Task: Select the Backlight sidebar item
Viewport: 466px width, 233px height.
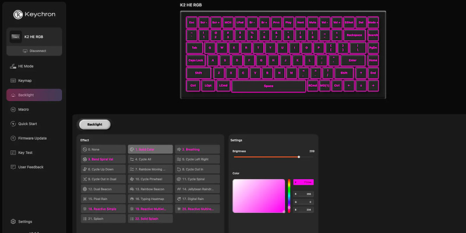Action: coord(34,95)
